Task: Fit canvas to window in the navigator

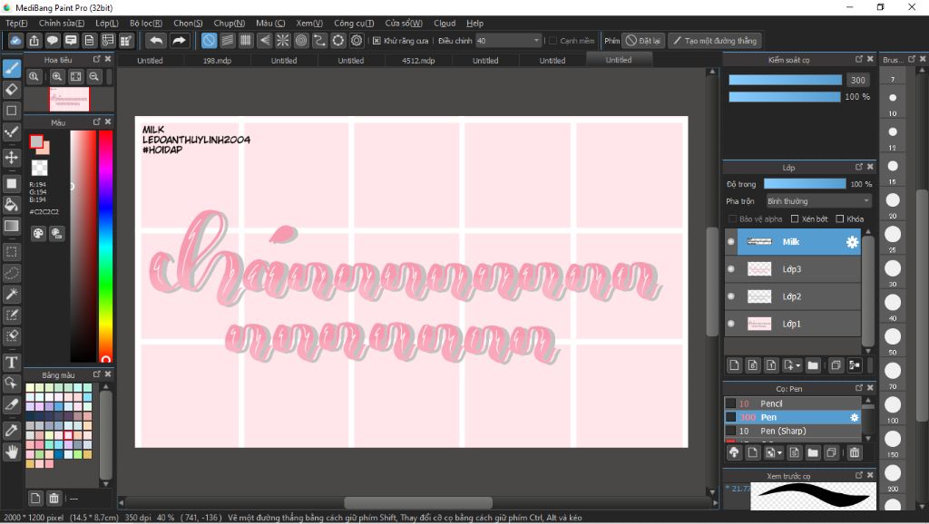Action: tap(76, 76)
